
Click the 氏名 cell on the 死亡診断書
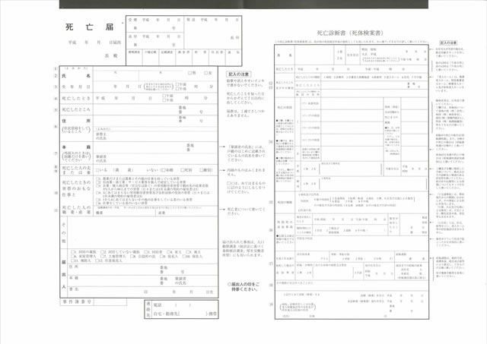point(285,55)
